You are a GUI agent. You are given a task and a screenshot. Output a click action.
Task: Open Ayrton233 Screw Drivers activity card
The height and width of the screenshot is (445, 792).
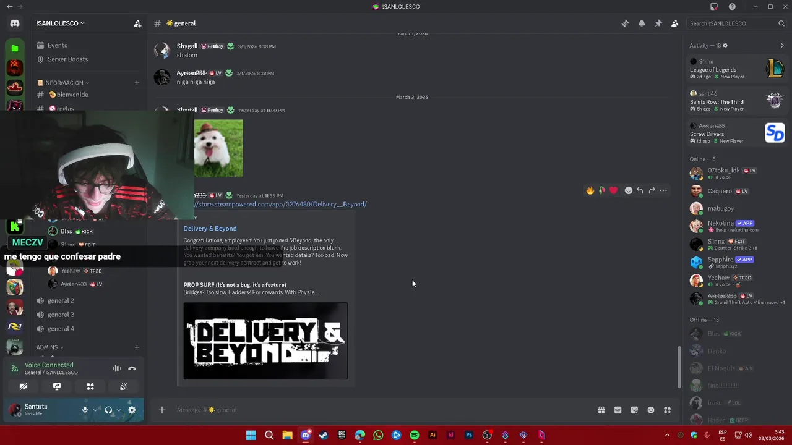pos(737,133)
